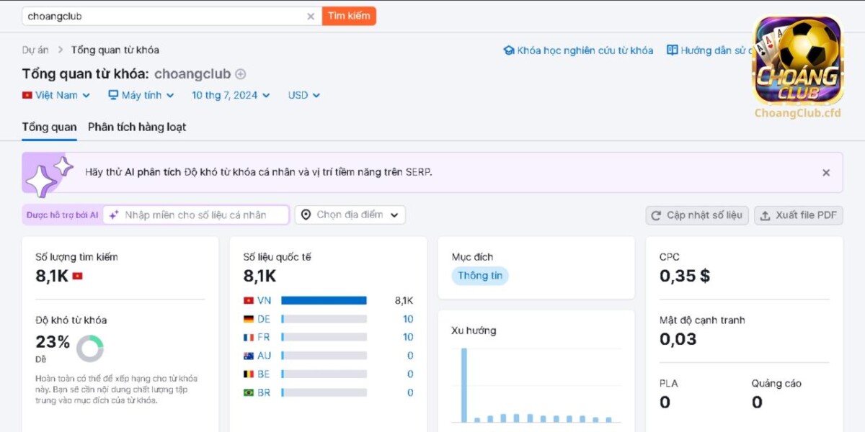This screenshot has width=865, height=432.
Task: Click the "Tìm kiếm" search button
Action: pos(349,15)
